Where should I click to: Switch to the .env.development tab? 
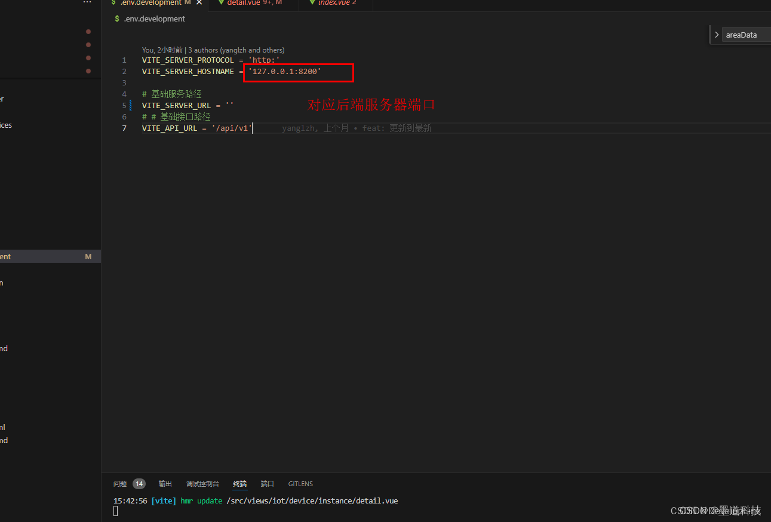(150, 3)
